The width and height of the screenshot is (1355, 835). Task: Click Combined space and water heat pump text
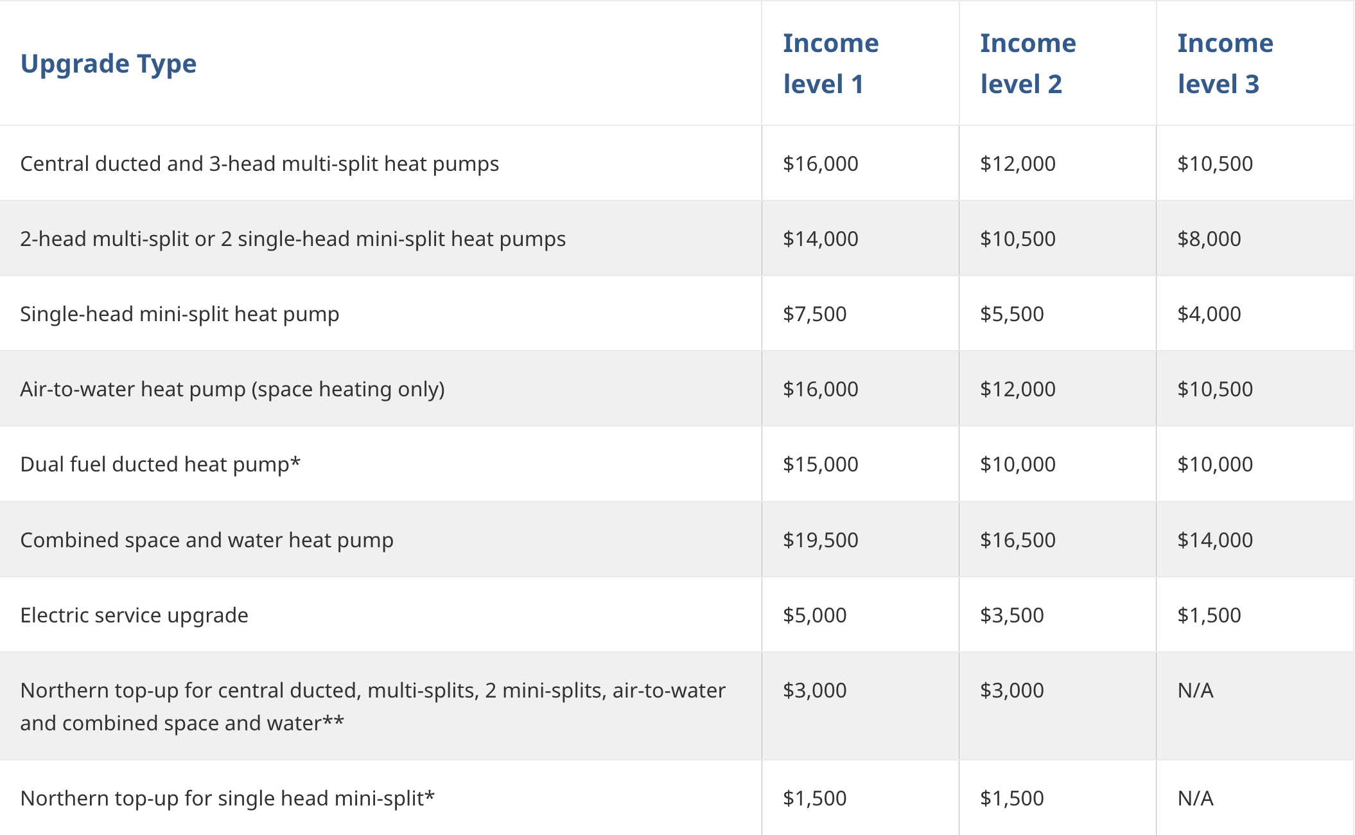207,540
